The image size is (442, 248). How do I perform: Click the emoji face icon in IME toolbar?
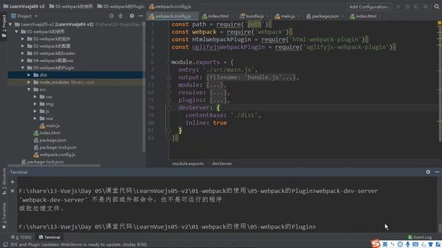coord(400,245)
